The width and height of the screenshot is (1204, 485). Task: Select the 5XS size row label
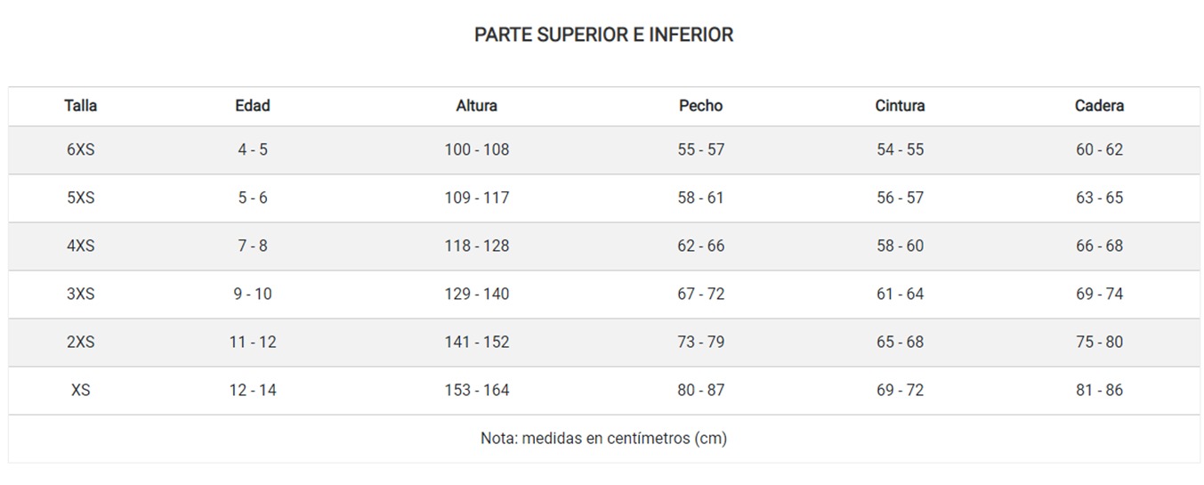80,198
